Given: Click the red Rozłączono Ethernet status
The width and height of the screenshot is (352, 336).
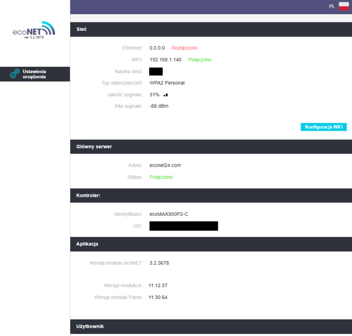Looking at the screenshot, I should 185,48.
